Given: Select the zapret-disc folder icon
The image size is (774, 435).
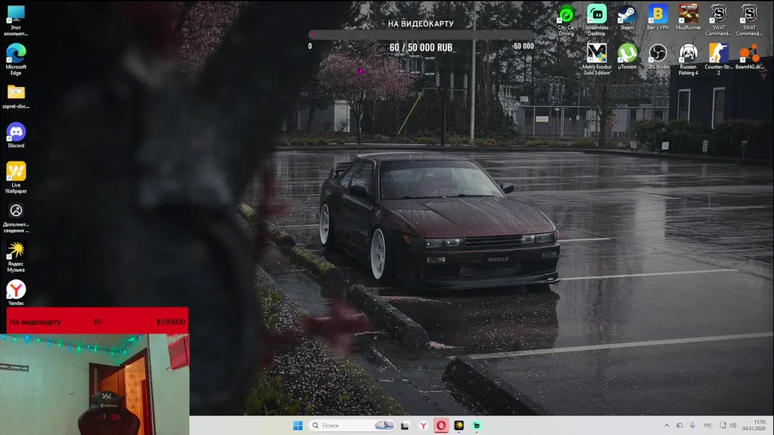Looking at the screenshot, I should coord(16,96).
